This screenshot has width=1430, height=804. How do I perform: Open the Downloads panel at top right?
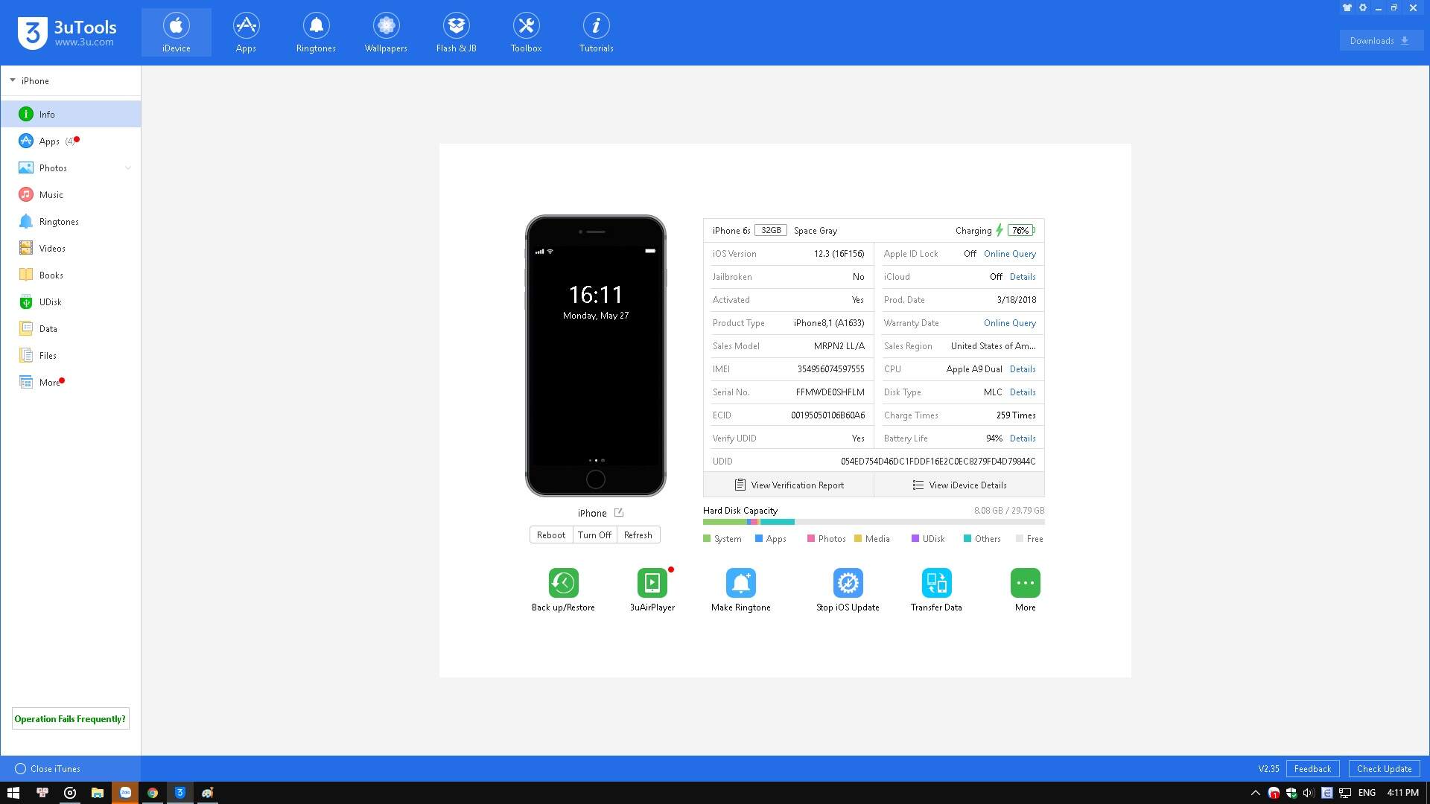[x=1380, y=41]
